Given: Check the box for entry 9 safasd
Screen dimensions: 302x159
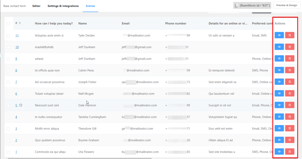Looking at the screenshot, I should (8, 59).
